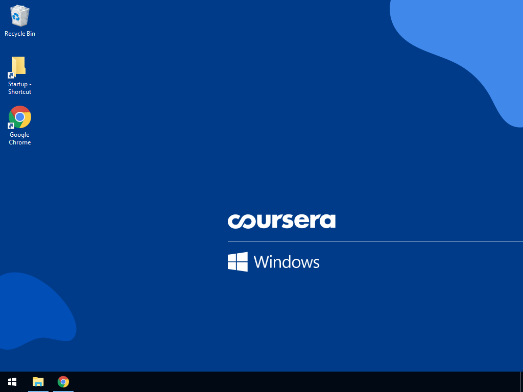Click the Show desktop strip at taskbar end
523x392 pixels.
(521, 382)
